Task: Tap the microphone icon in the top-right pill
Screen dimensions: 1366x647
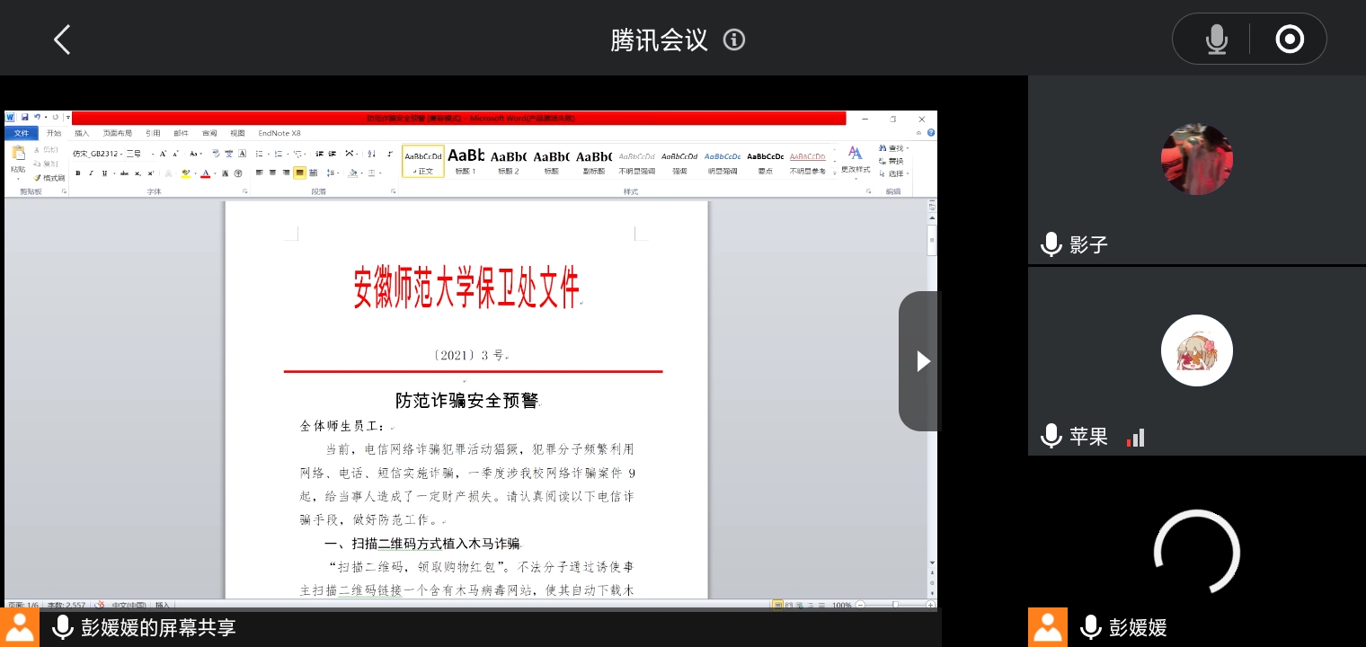Action: coord(1216,40)
